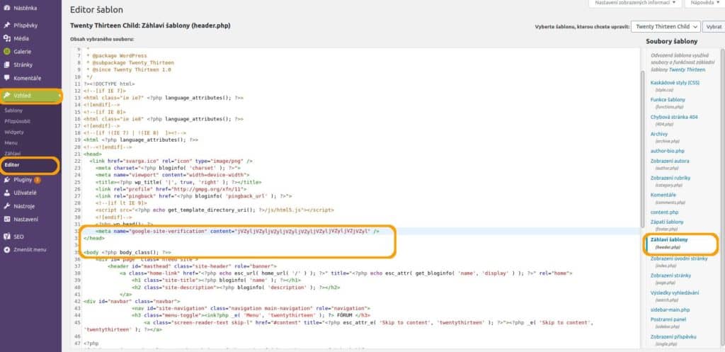
Task: Open the Zobrazení příspěvku single.php file
Action: pos(673,336)
